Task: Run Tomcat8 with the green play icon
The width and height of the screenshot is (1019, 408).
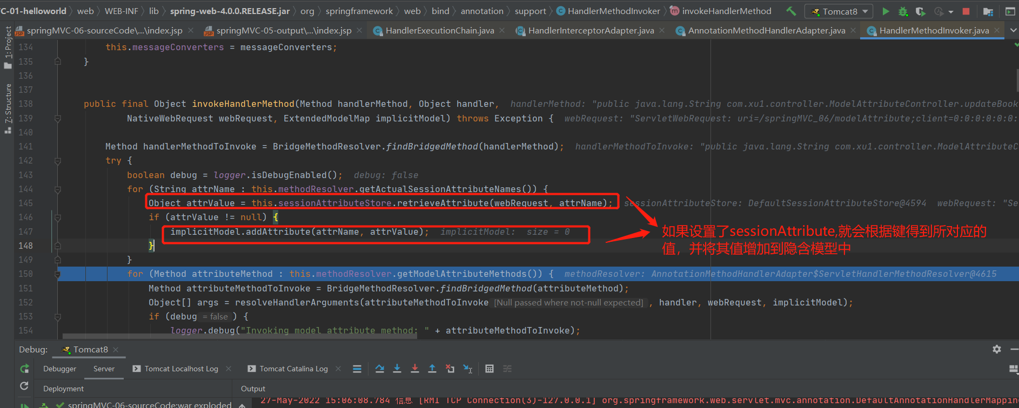Action: point(886,11)
